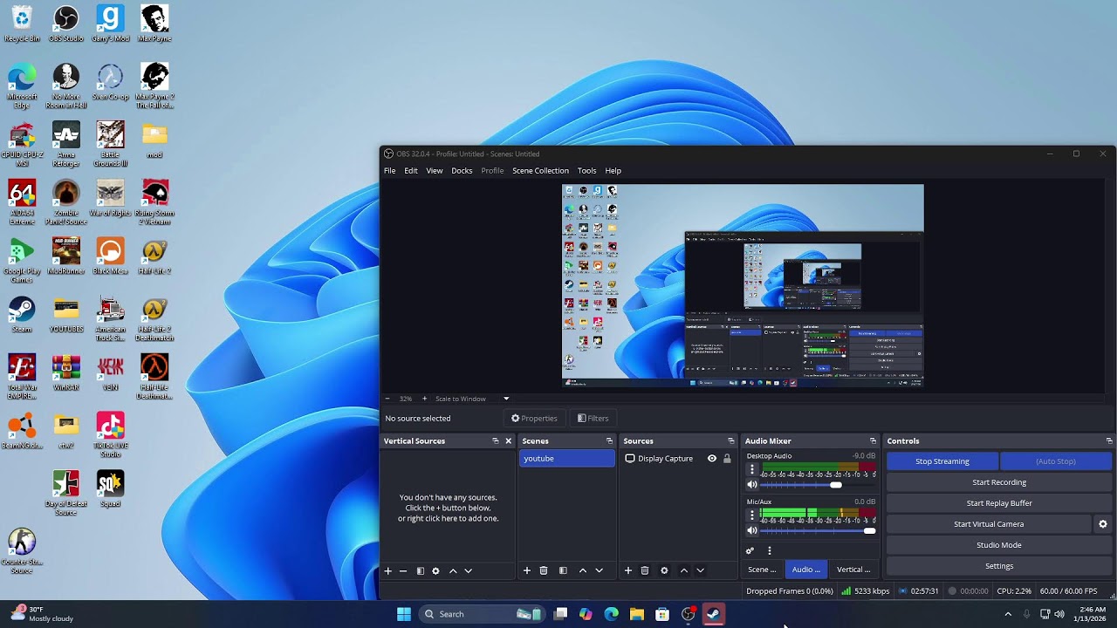The image size is (1117, 628).
Task: Open the Tools menu
Action: point(587,171)
